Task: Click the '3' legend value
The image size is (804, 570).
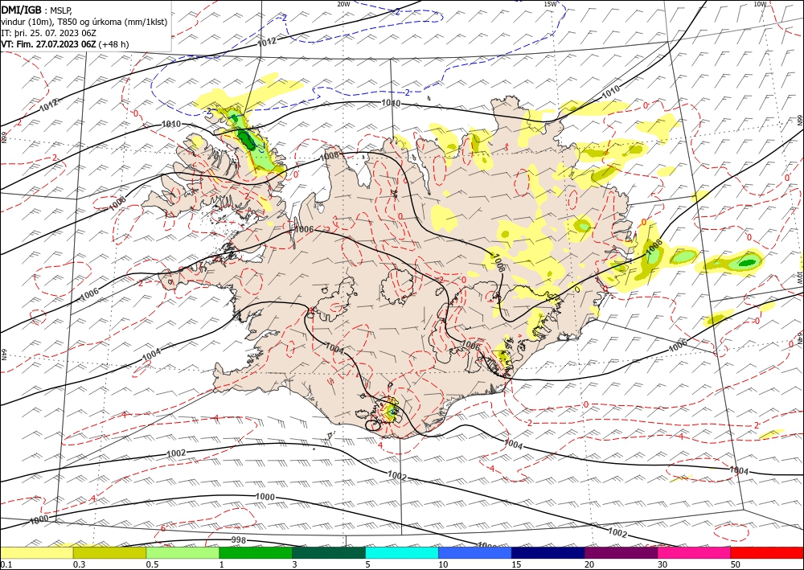Action: [295, 564]
